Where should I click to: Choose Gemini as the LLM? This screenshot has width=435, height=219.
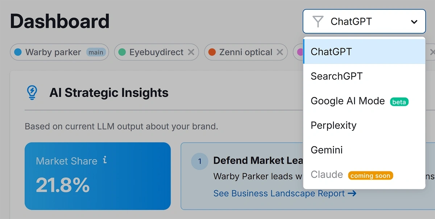pos(364,150)
